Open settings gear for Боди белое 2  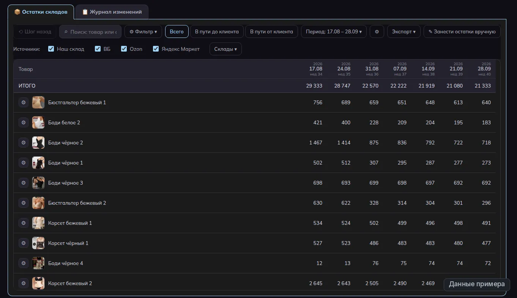tap(24, 122)
